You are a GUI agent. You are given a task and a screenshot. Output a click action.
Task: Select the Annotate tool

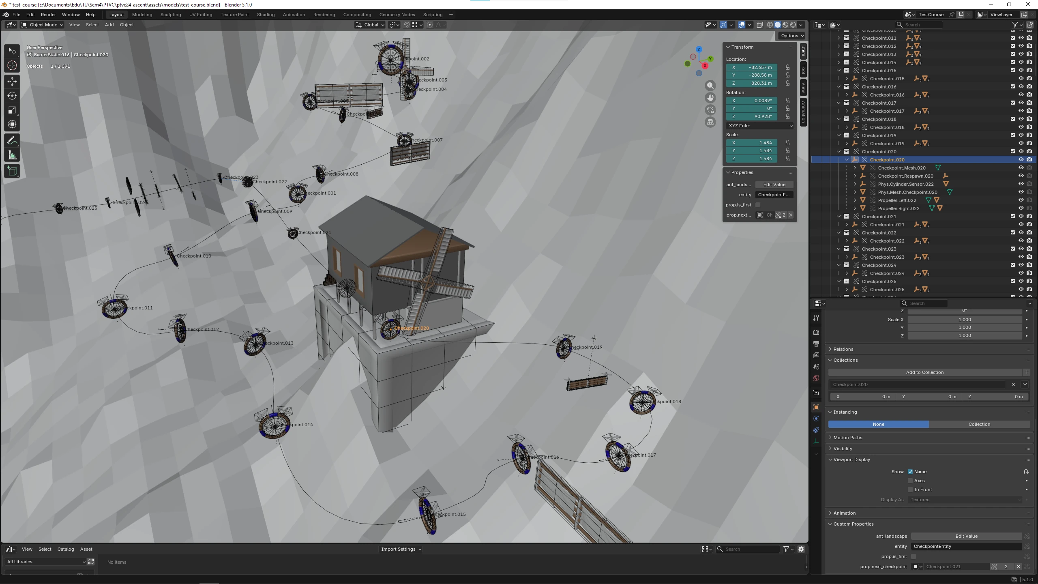[12, 140]
